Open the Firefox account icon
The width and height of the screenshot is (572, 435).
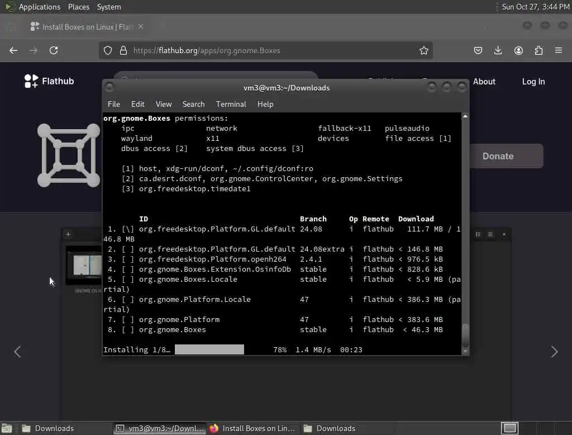518,50
